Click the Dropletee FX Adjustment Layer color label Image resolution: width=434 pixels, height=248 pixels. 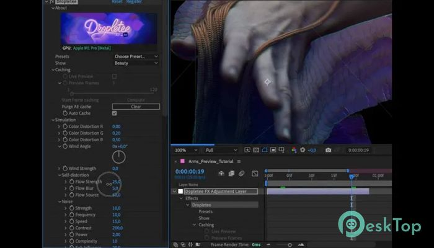tap(180, 191)
